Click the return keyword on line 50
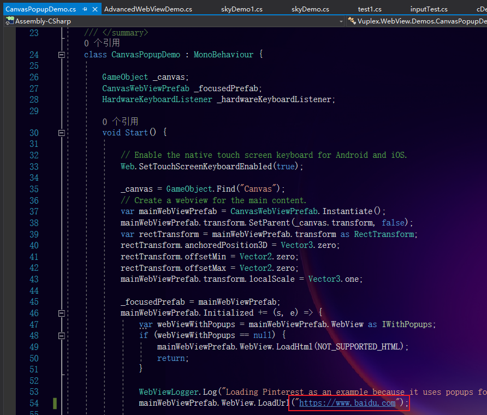 tap(171, 358)
